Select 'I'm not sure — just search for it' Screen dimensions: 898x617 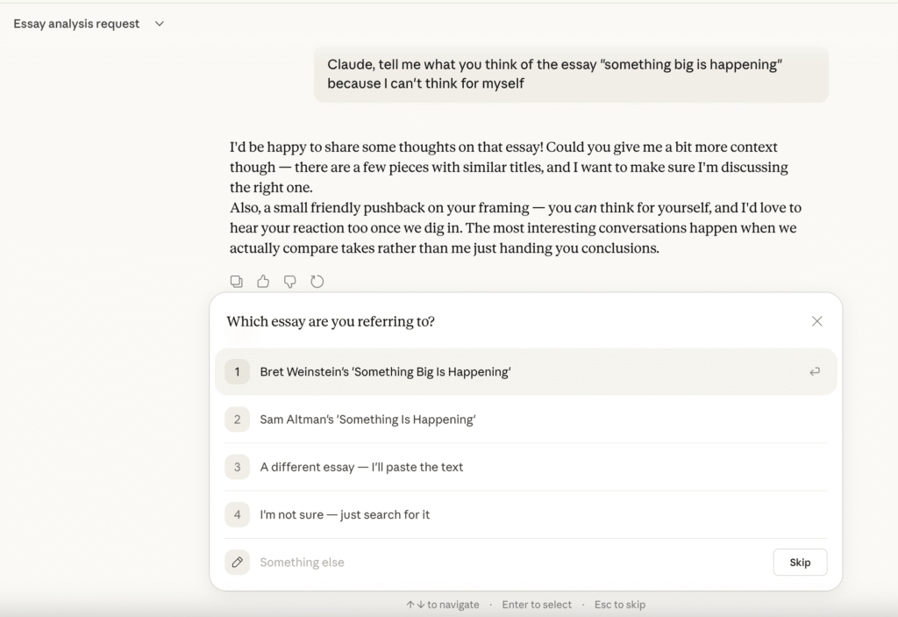click(x=345, y=514)
